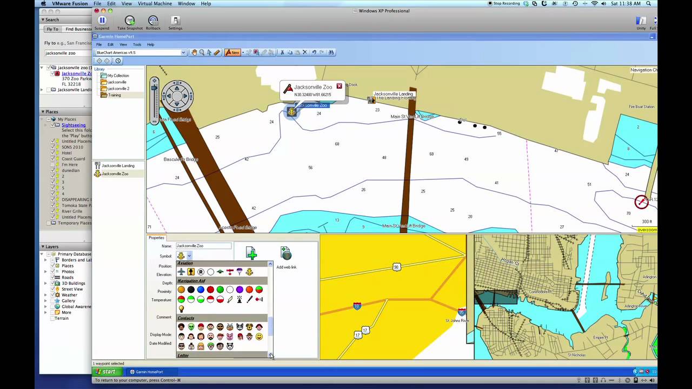Pick the amber navaid circle swatch
The image size is (692, 389).
point(181,290)
